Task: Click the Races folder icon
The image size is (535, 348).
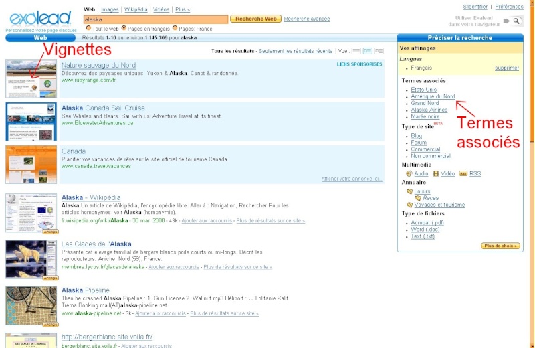Action: click(x=419, y=198)
